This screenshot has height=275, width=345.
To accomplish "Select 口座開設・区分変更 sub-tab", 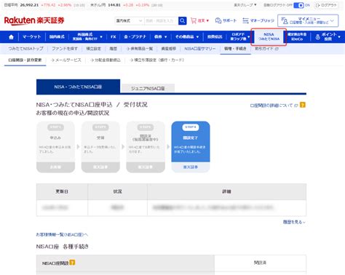I will [x=25, y=60].
